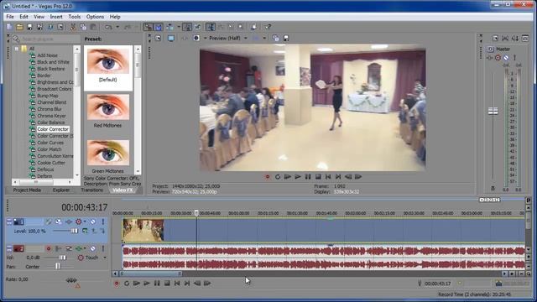Click the video event thumbnail on the timeline
Viewport: 537px width, 302px height.
[143, 230]
